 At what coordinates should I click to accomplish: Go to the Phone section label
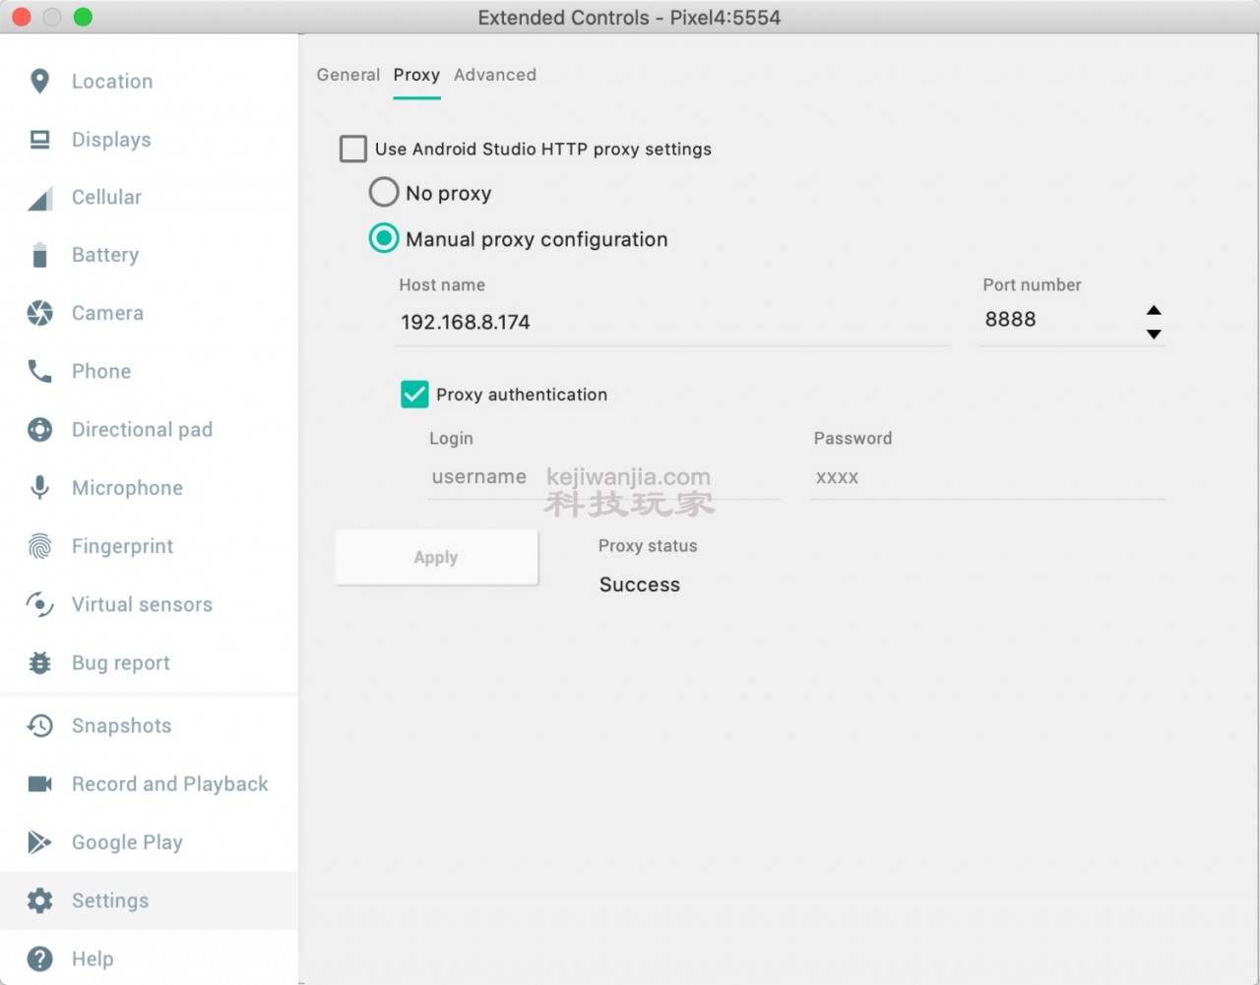click(x=101, y=371)
